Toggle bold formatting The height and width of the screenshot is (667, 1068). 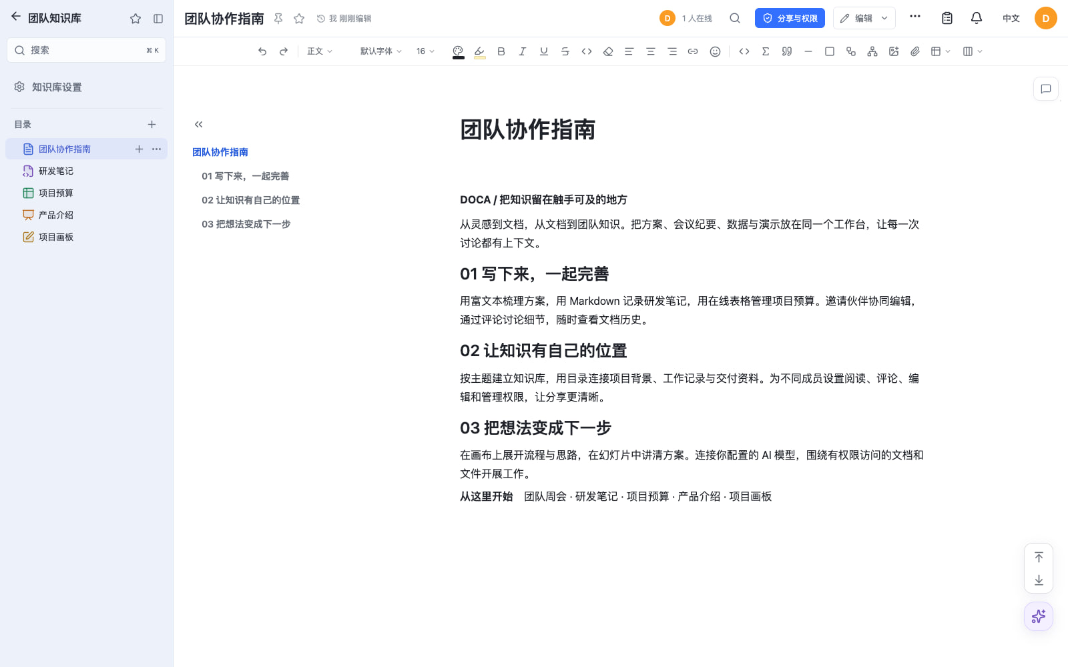point(501,51)
